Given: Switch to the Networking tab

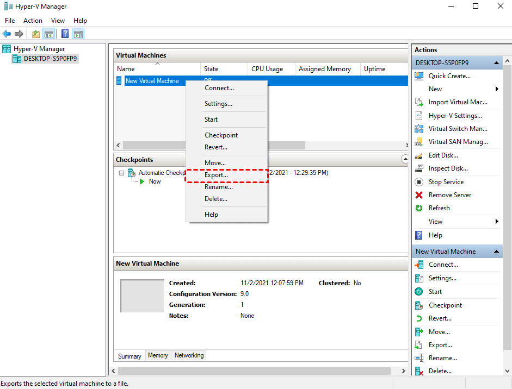Looking at the screenshot, I should pyautogui.click(x=189, y=355).
